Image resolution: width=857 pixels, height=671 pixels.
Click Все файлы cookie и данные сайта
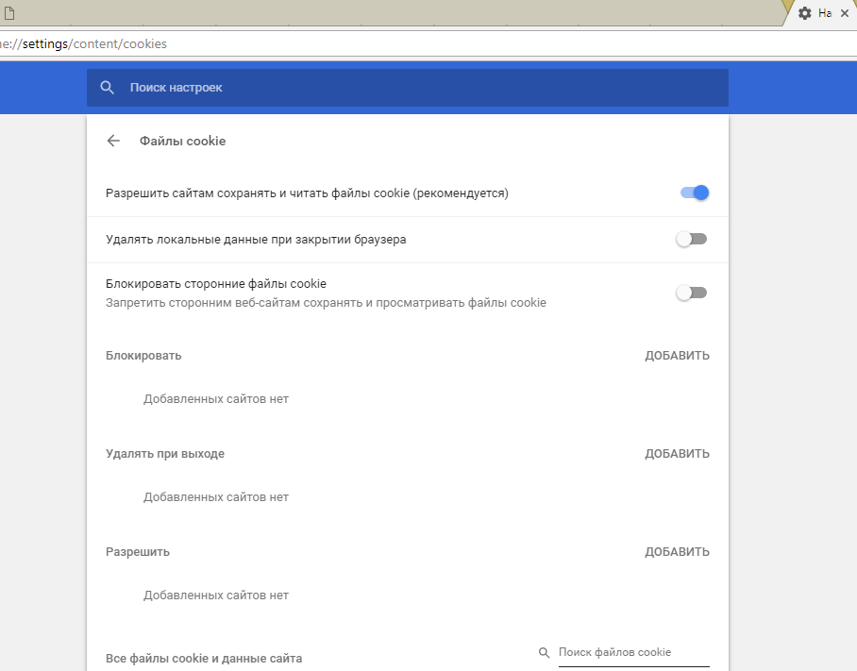click(x=204, y=659)
